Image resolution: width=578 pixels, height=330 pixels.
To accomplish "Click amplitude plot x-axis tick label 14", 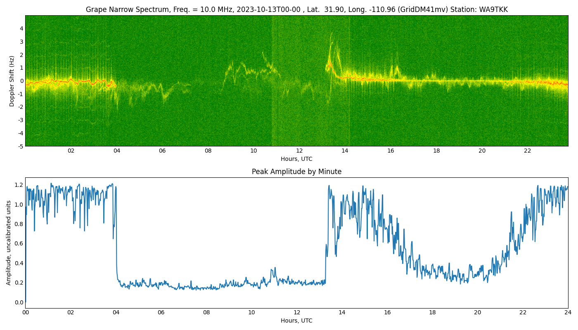I will [342, 313].
